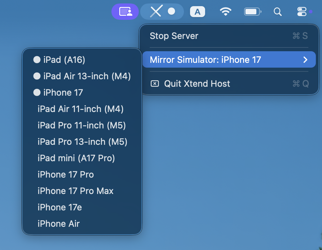322x250 pixels.
Task: Choose iPad Pro 13-inch (M5)
Action: tap(82, 142)
